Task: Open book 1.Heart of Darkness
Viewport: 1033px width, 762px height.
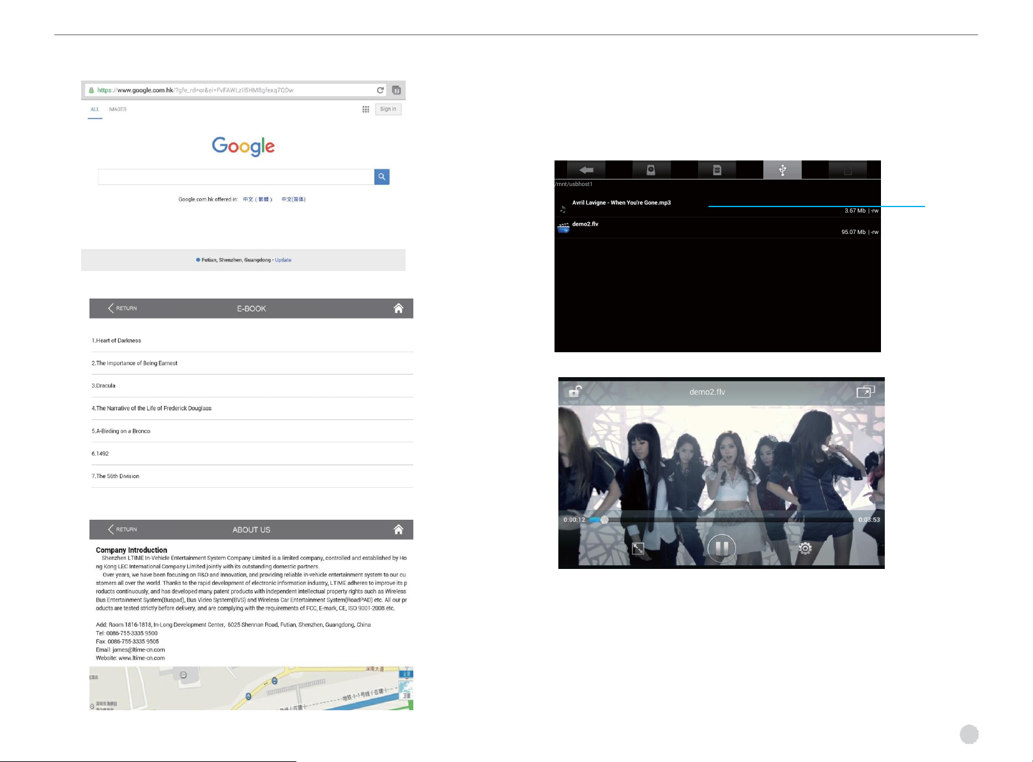Action: tap(251, 341)
